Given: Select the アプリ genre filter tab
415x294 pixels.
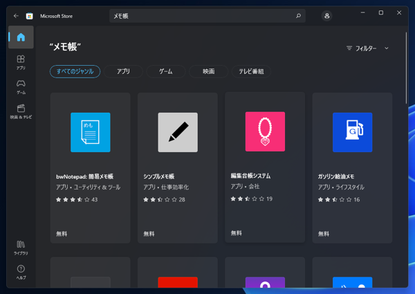Looking at the screenshot, I should point(123,71).
